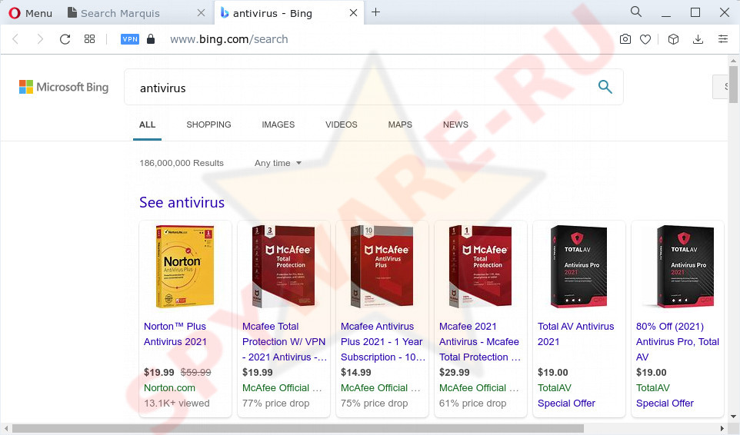Image resolution: width=740 pixels, height=435 pixels.
Task: Click the scroll left arrow
Action: 5,428
